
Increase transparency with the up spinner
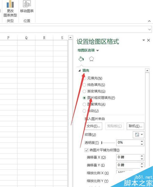click(142, 141)
